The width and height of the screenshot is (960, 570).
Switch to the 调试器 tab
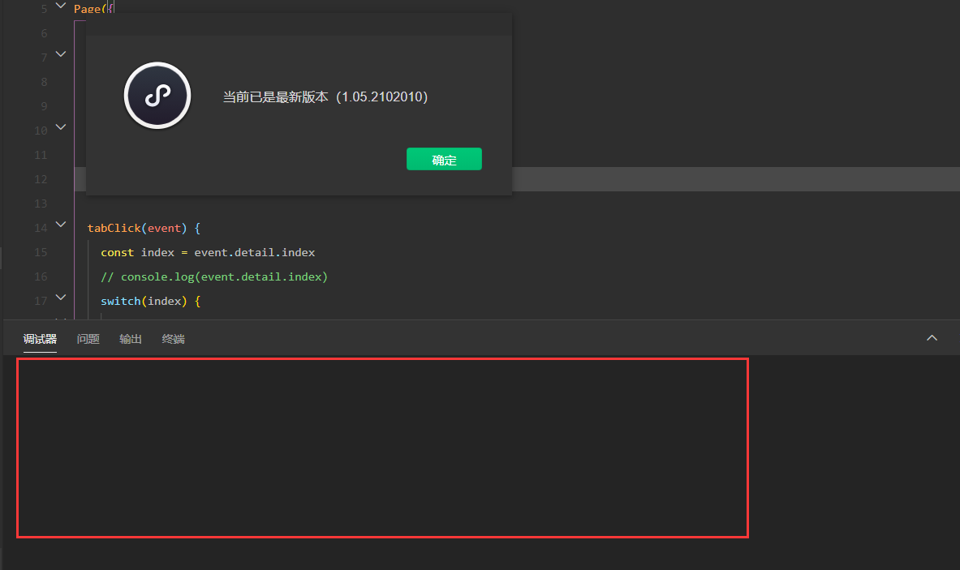pos(40,339)
